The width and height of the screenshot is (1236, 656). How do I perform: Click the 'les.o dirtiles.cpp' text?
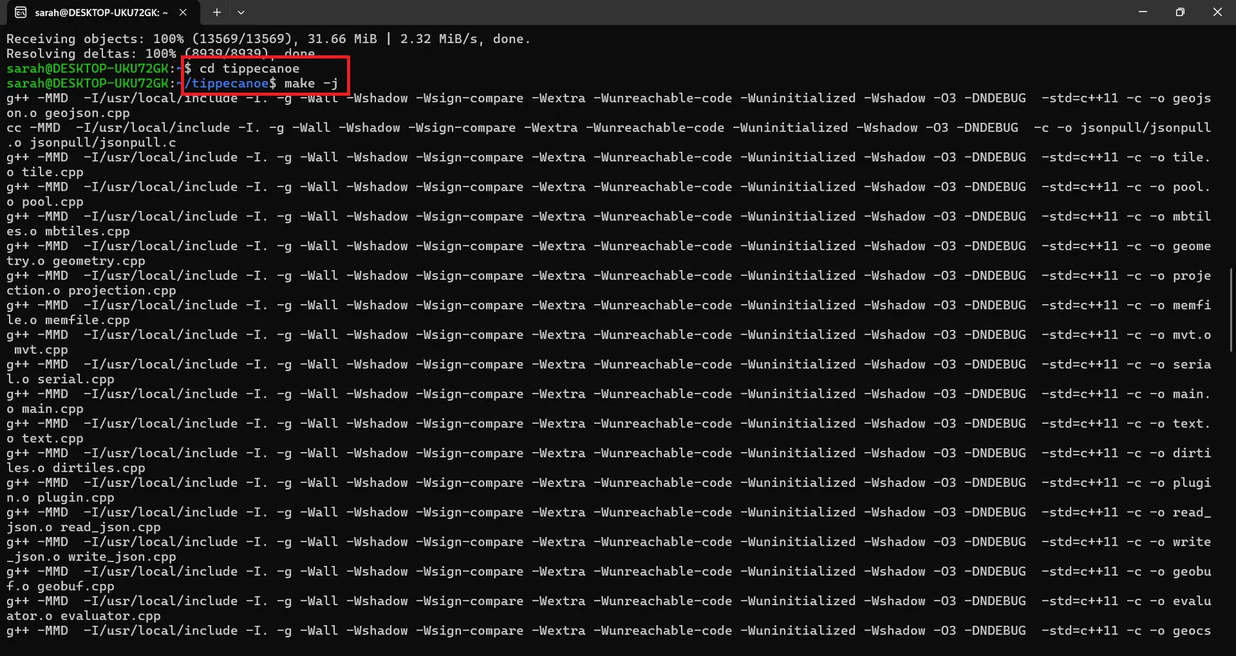(76, 468)
